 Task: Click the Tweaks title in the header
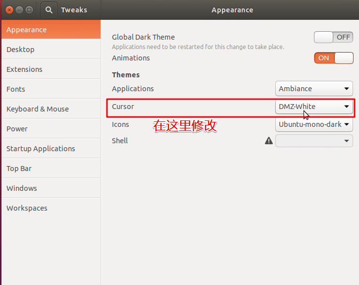pos(74,10)
